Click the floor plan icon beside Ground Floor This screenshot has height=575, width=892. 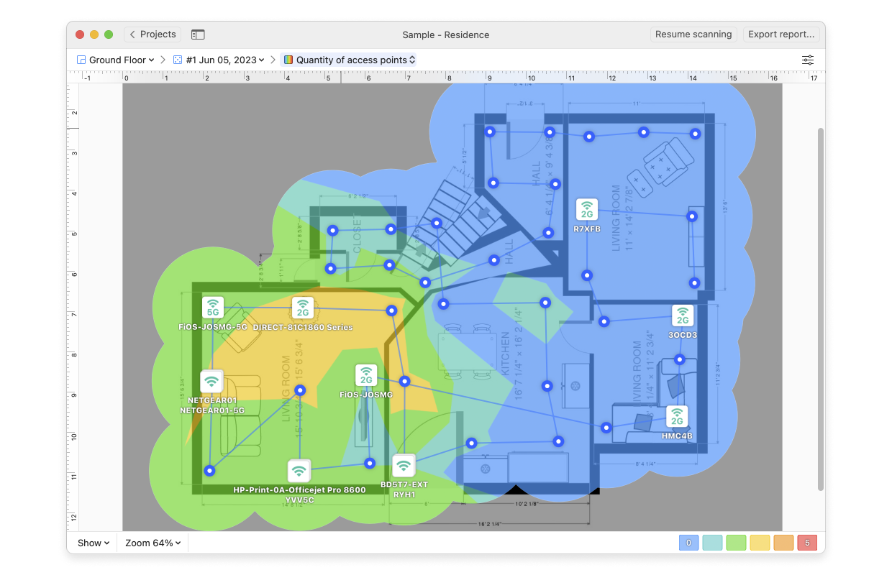point(81,60)
